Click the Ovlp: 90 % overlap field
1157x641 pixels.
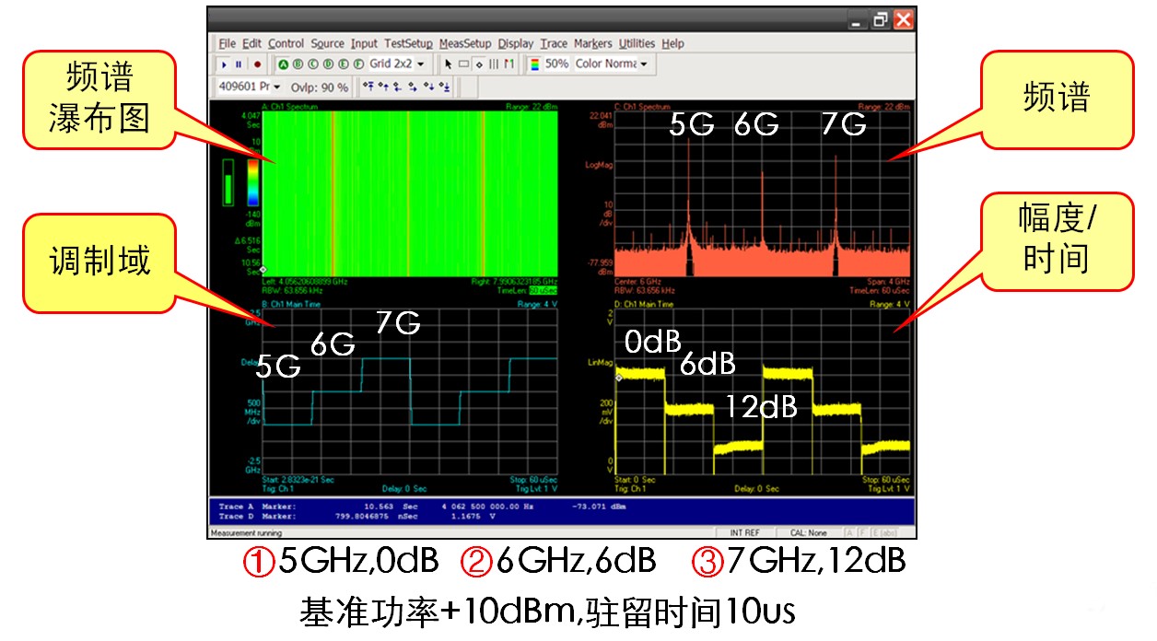point(320,87)
